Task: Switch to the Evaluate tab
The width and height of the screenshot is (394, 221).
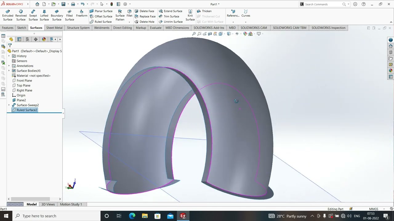Action: tap(155, 28)
